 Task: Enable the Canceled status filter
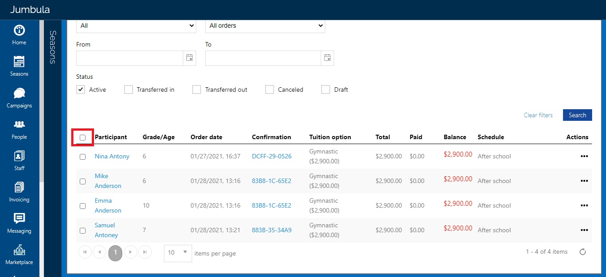270,89
